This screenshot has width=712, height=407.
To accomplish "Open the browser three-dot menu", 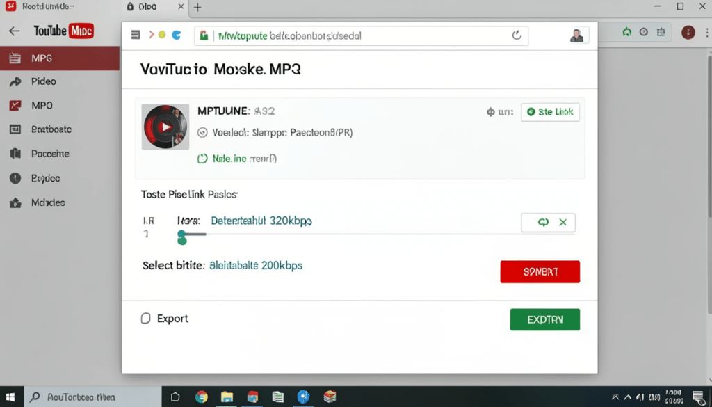I will (707, 32).
